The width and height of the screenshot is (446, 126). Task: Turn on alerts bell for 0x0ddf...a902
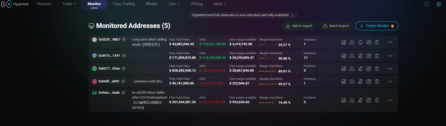(360, 82)
